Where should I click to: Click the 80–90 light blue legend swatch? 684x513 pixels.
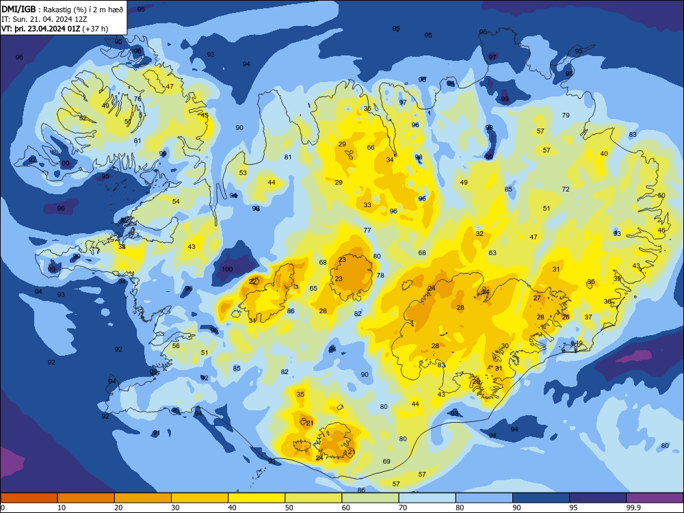[484, 498]
